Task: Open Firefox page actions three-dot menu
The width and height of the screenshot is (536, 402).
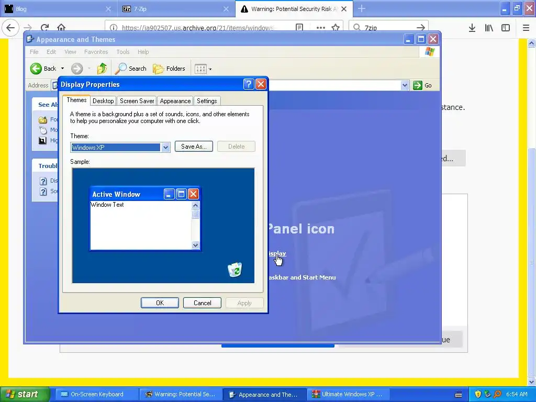Action: 320,27
